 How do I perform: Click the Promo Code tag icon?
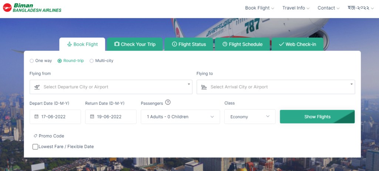coord(35,136)
